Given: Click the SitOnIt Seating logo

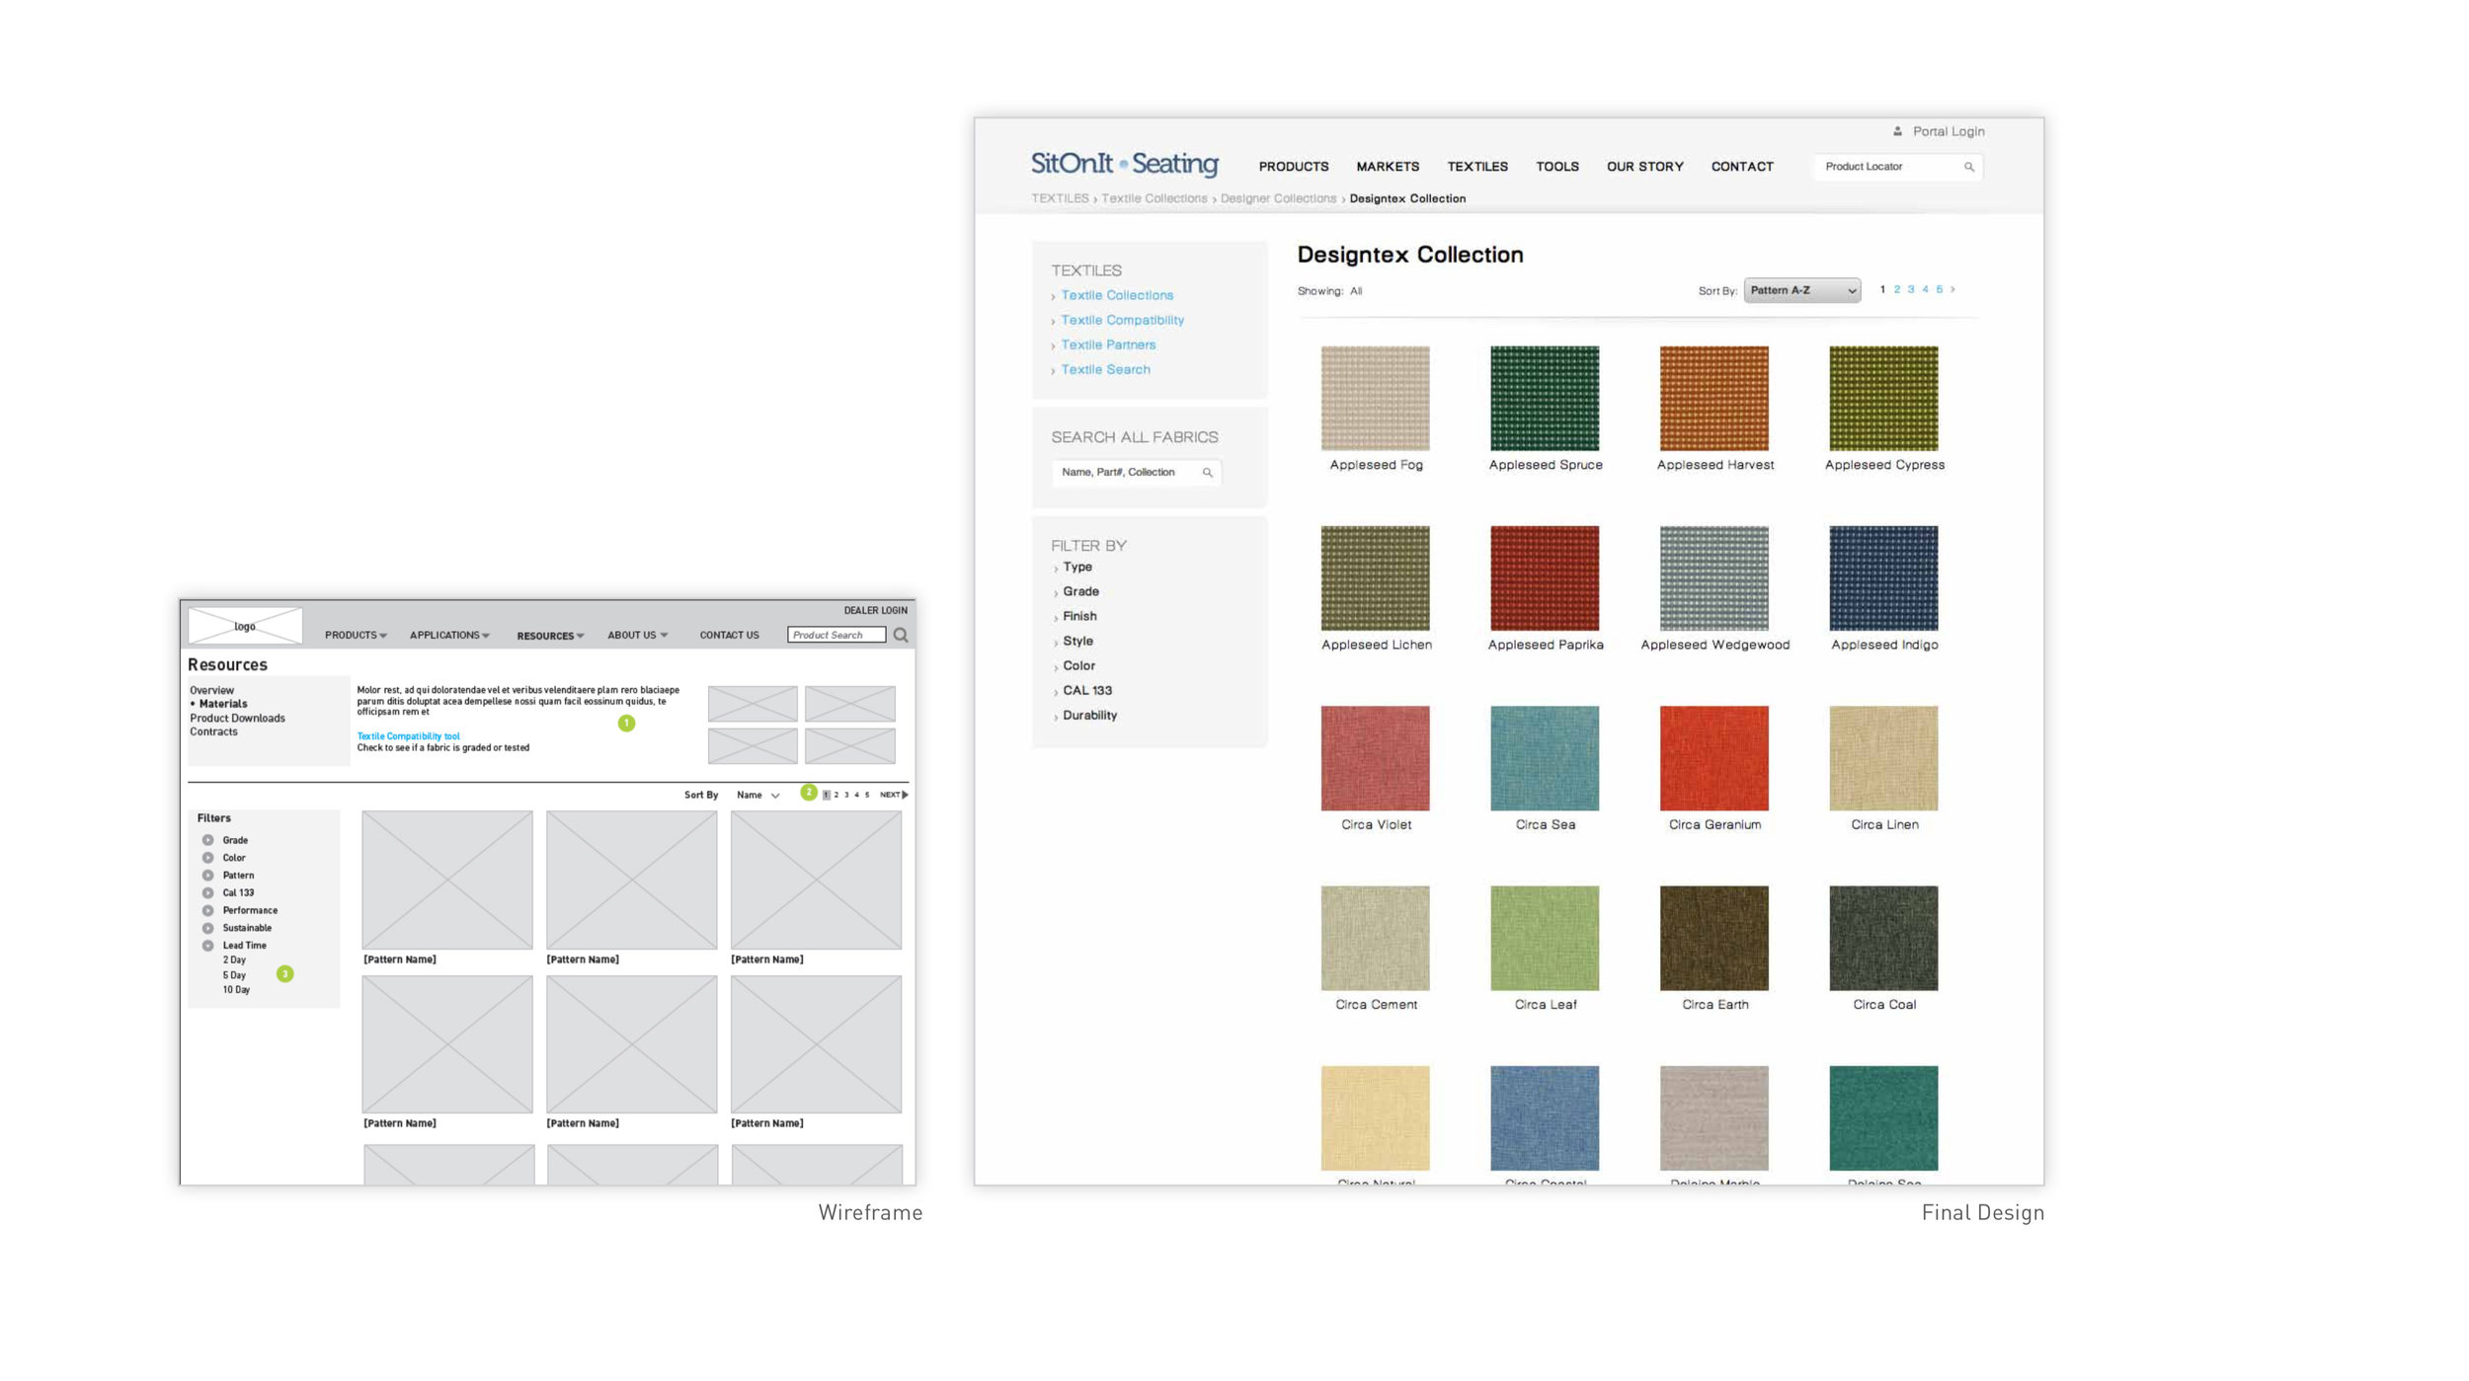Looking at the screenshot, I should click(x=1124, y=164).
